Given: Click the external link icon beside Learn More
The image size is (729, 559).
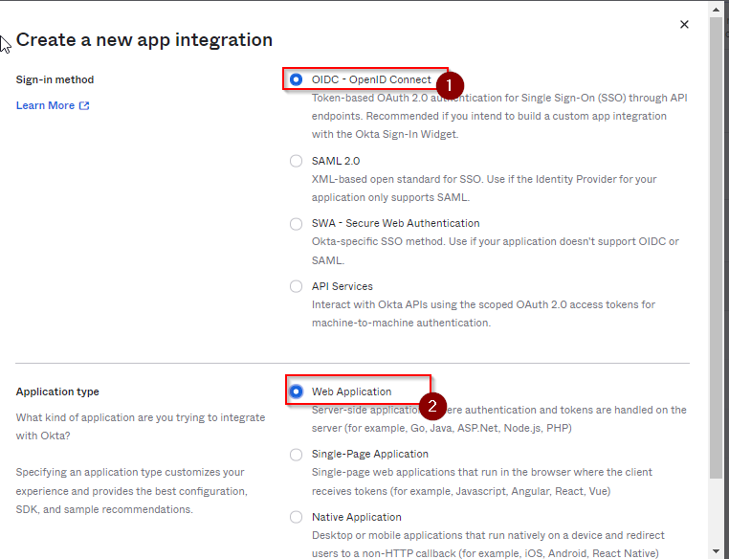Looking at the screenshot, I should point(84,105).
